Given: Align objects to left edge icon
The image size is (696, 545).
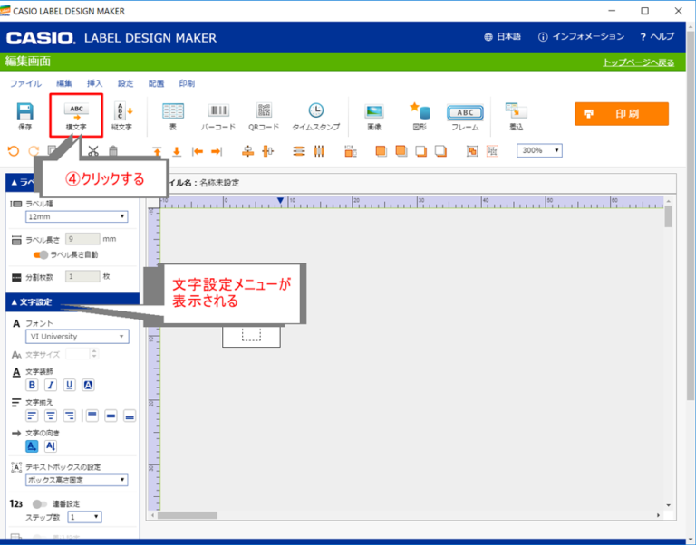Looking at the screenshot, I should click(198, 152).
